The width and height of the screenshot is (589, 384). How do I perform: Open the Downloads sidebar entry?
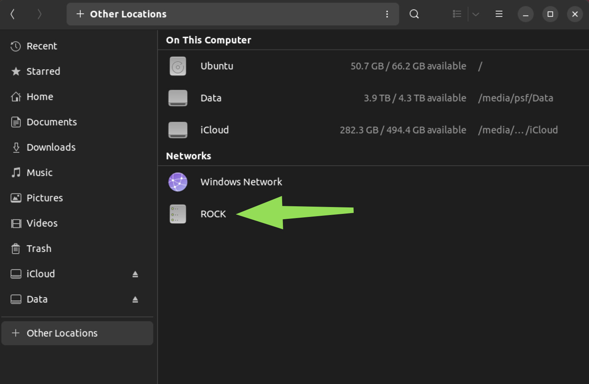tap(51, 147)
